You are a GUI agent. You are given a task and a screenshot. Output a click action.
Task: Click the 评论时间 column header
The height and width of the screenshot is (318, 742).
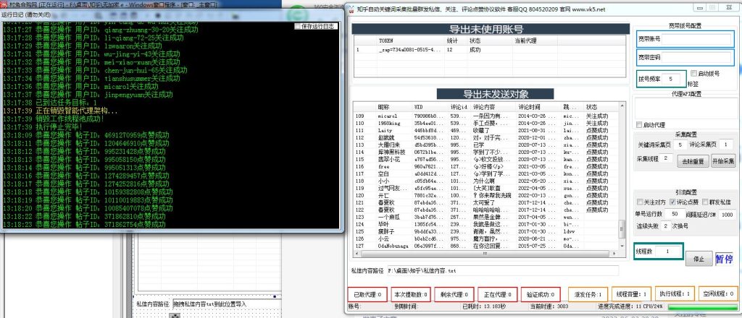[x=539, y=107]
